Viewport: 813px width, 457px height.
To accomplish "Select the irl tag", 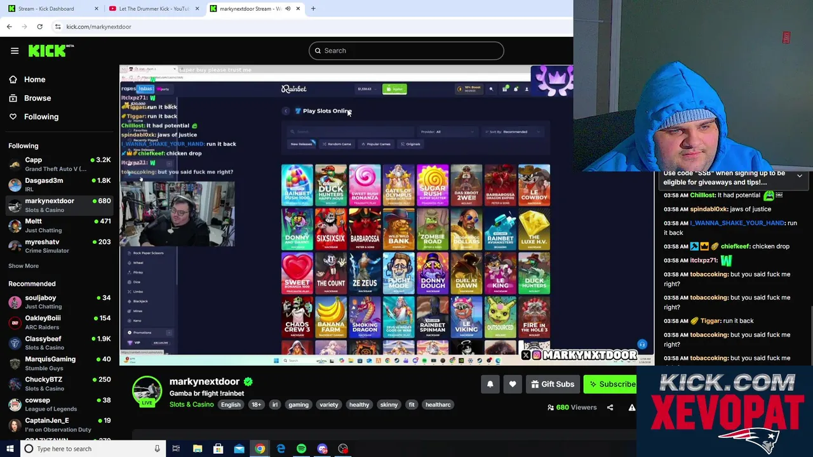I will pyautogui.click(x=274, y=405).
